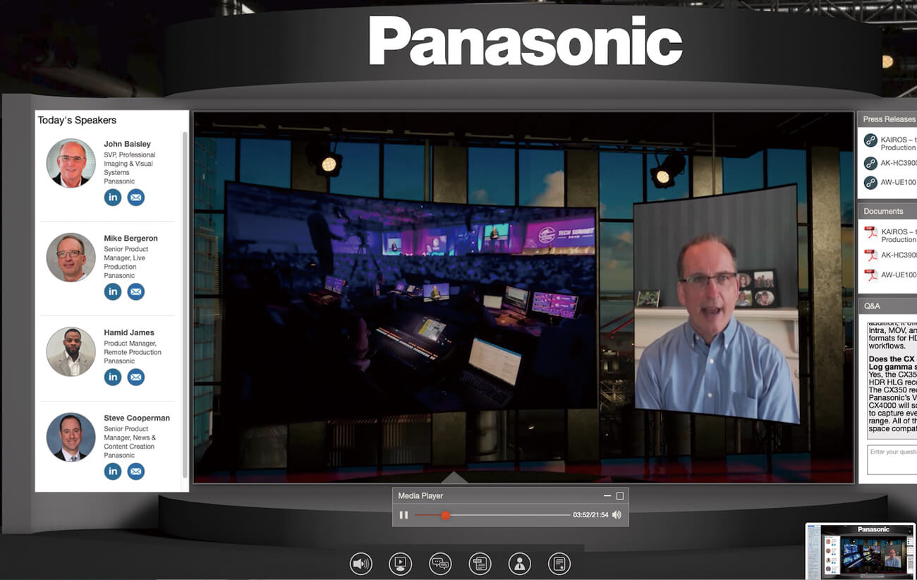
Task: Click the Enter your question input field
Action: pos(892,459)
